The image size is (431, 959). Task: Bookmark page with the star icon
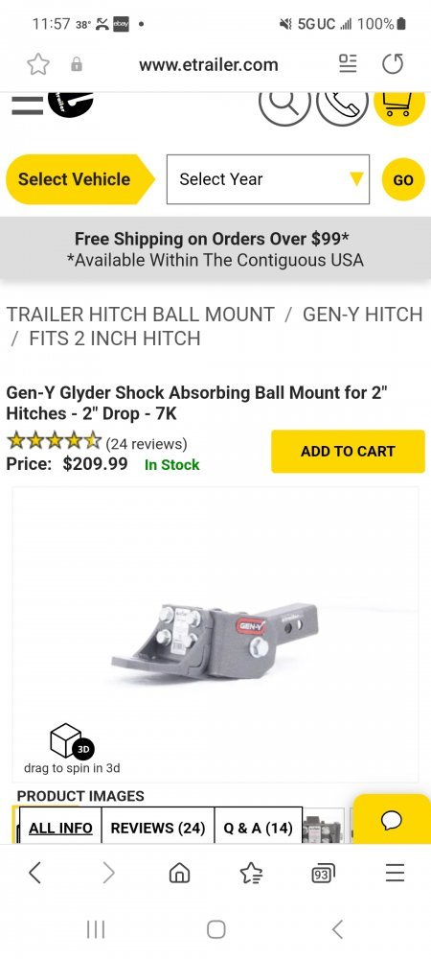[38, 64]
